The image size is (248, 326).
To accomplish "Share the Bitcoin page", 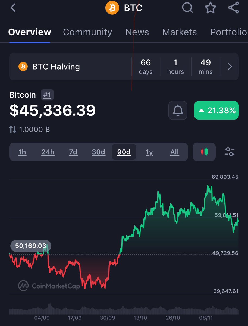I will point(233,8).
